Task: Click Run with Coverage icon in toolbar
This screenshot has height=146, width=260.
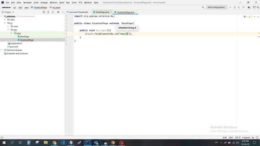Action: pos(239,7)
